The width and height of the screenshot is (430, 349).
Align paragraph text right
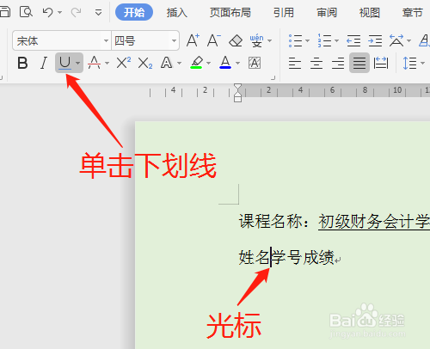pyautogui.click(x=338, y=63)
